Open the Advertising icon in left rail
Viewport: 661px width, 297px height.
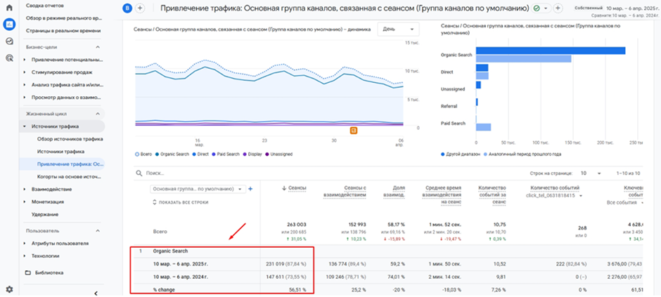pos(9,58)
